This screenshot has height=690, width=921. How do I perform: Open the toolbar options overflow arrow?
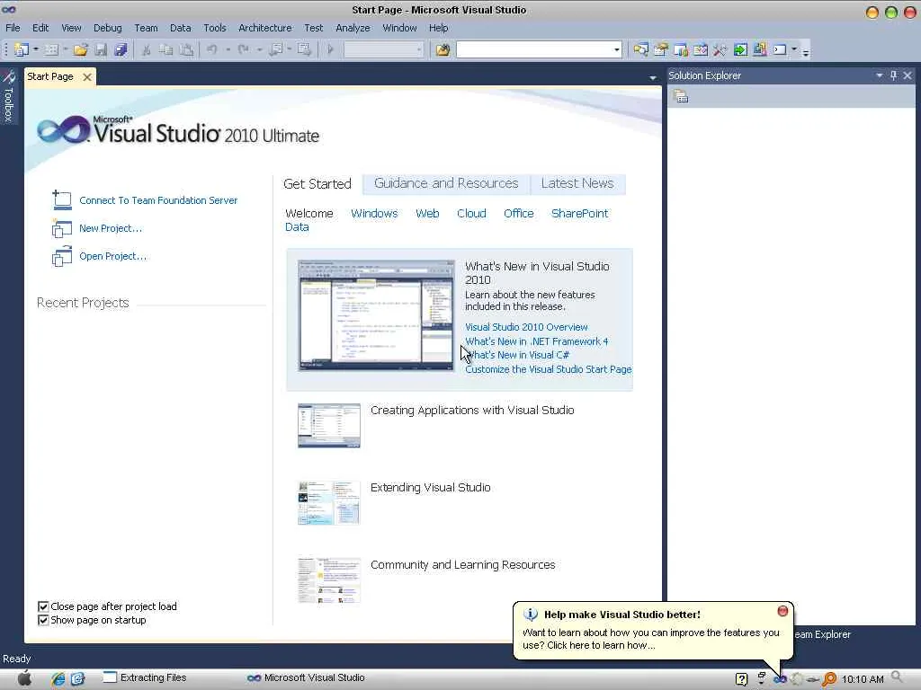[806, 51]
